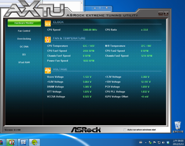Click +3.3V Voltage value 3.360 V
Screen dimensions: 185x146
coord(145,77)
